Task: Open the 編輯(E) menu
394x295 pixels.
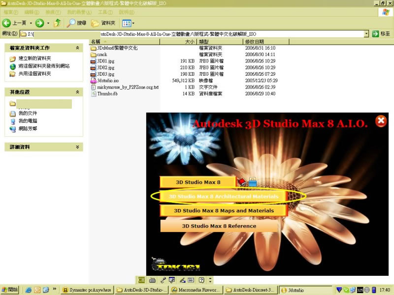Action: 32,12
